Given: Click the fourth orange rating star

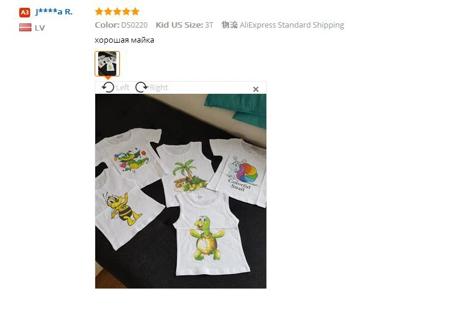Looking at the screenshot, I should click(x=127, y=11).
